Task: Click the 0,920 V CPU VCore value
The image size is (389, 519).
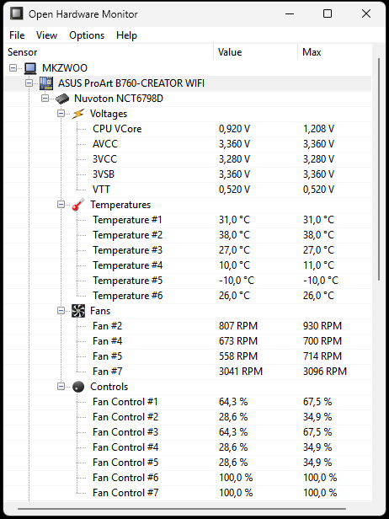Action: (234, 129)
